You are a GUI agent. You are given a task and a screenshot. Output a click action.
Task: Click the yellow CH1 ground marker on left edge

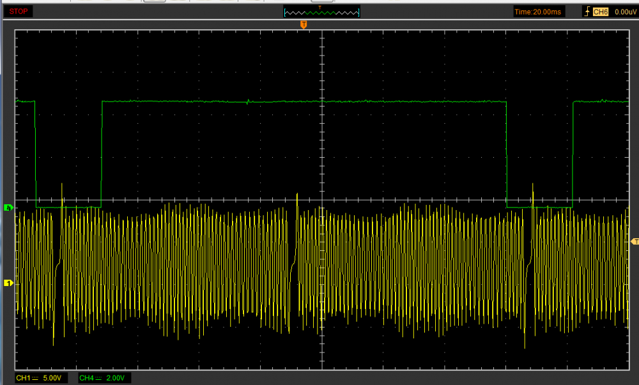9,282
